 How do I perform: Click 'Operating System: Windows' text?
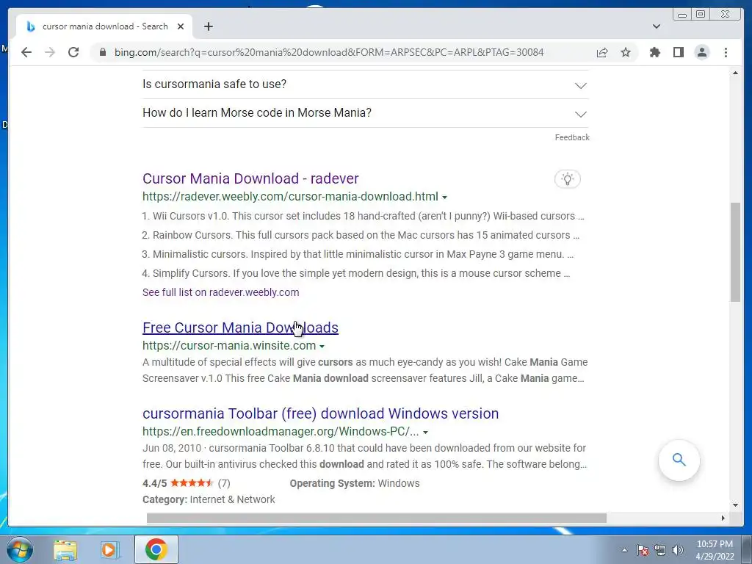point(355,483)
